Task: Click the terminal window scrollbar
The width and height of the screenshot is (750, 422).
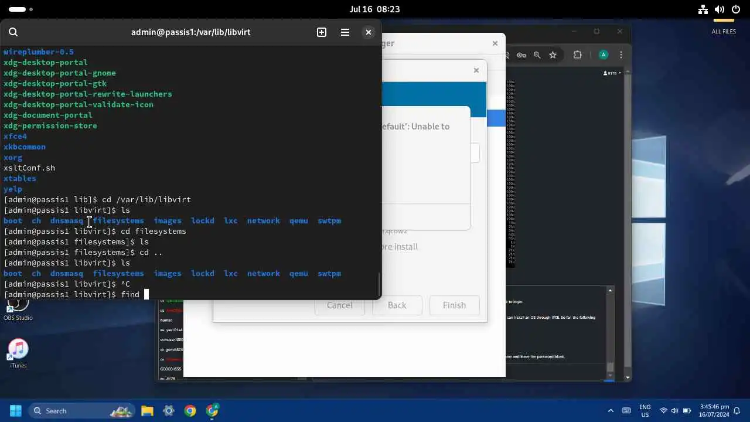Action: [x=379, y=284]
